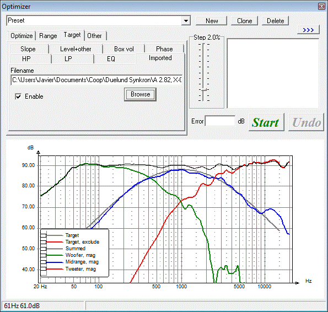Toggle the Target legend checkbox
Viewport: 328px width, 312px height.
[44, 235]
